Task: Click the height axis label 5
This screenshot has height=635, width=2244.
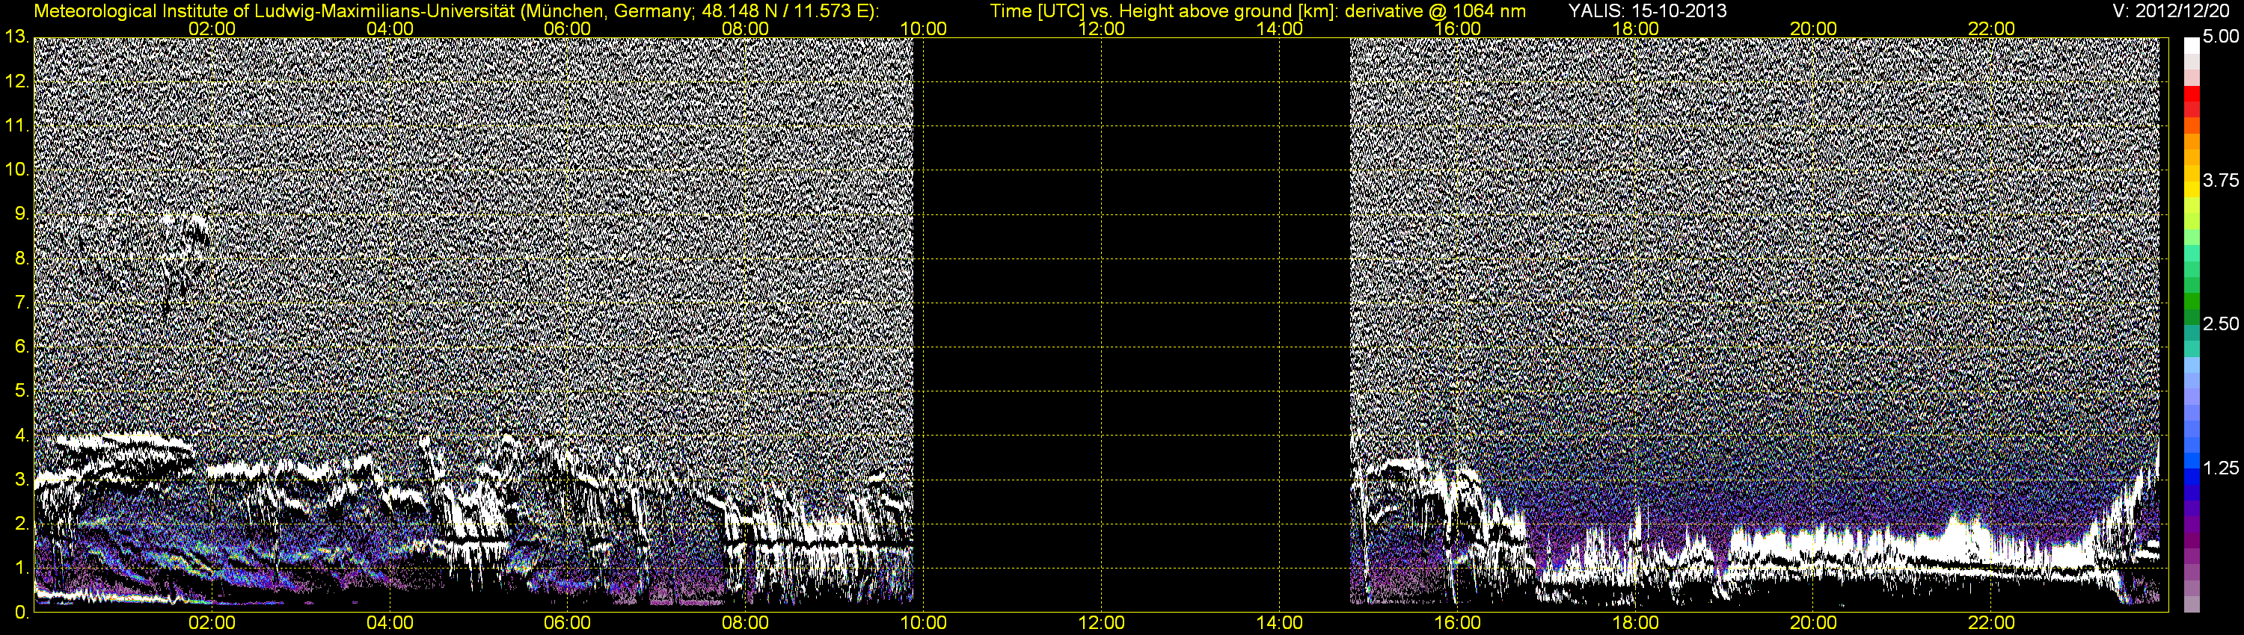Action: pos(20,391)
